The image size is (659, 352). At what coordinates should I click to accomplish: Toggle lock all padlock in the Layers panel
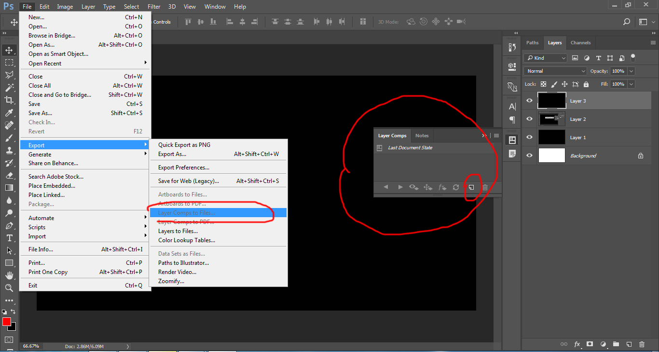586,84
